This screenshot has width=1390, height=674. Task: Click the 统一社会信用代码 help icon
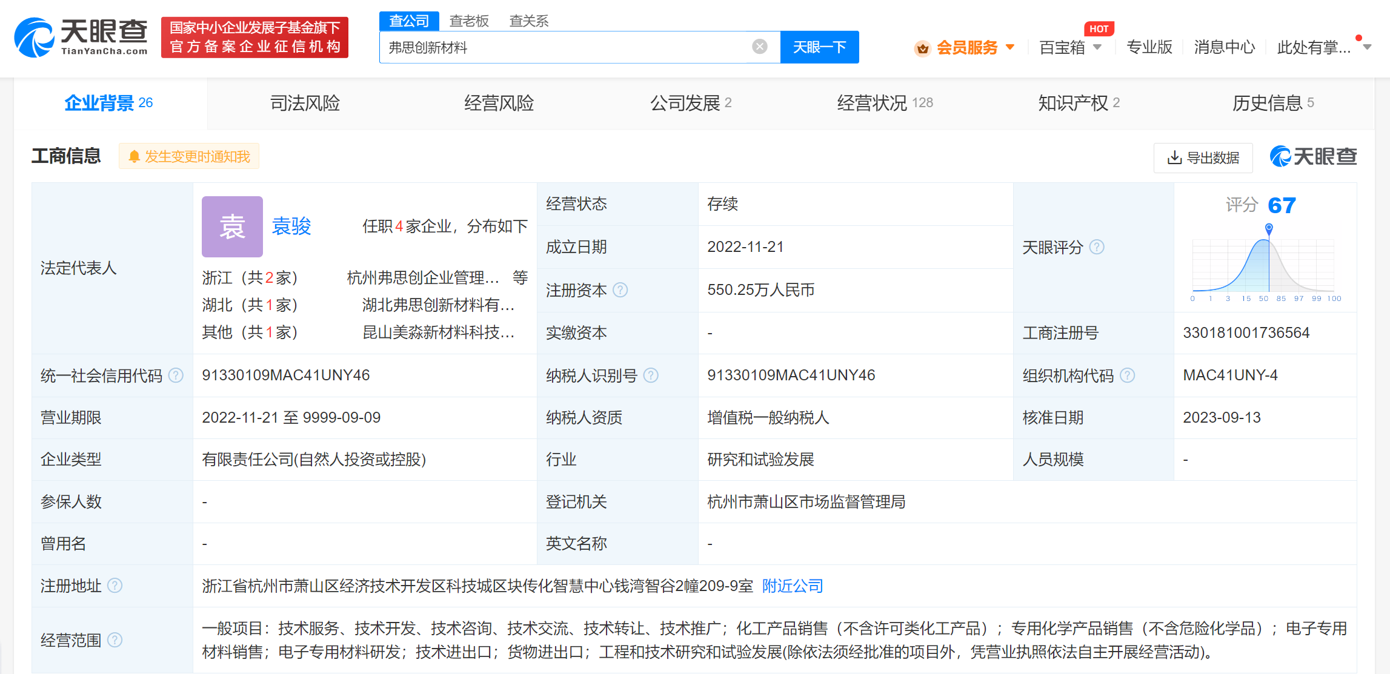(176, 375)
